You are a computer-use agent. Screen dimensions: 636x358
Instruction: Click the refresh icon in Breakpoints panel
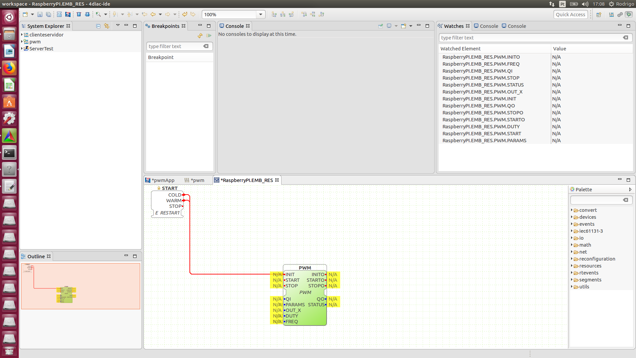click(x=200, y=35)
